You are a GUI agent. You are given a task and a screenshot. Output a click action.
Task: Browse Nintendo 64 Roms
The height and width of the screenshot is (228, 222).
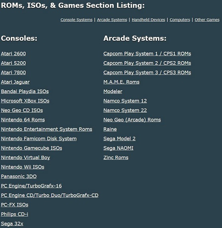tap(23, 120)
